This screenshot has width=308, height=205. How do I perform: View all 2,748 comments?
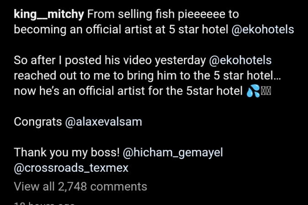point(80,186)
